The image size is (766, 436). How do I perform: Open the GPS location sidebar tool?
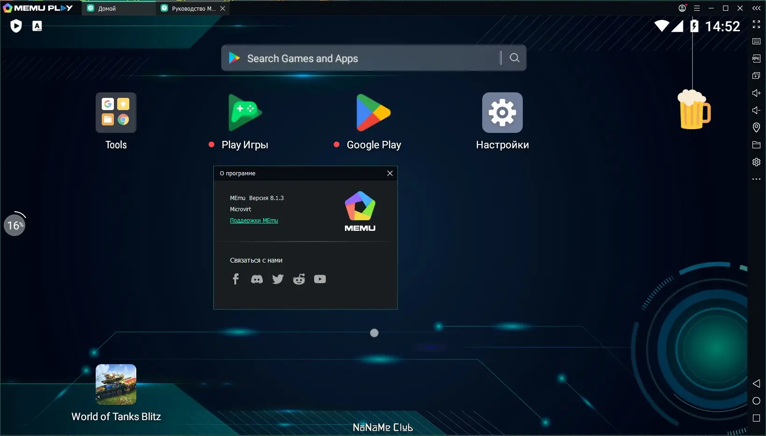coord(757,127)
